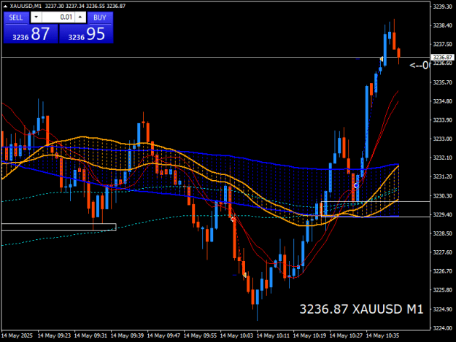Click the 3239.30 label on the price axis
Screen dimensions: 456x342
coord(442,7)
